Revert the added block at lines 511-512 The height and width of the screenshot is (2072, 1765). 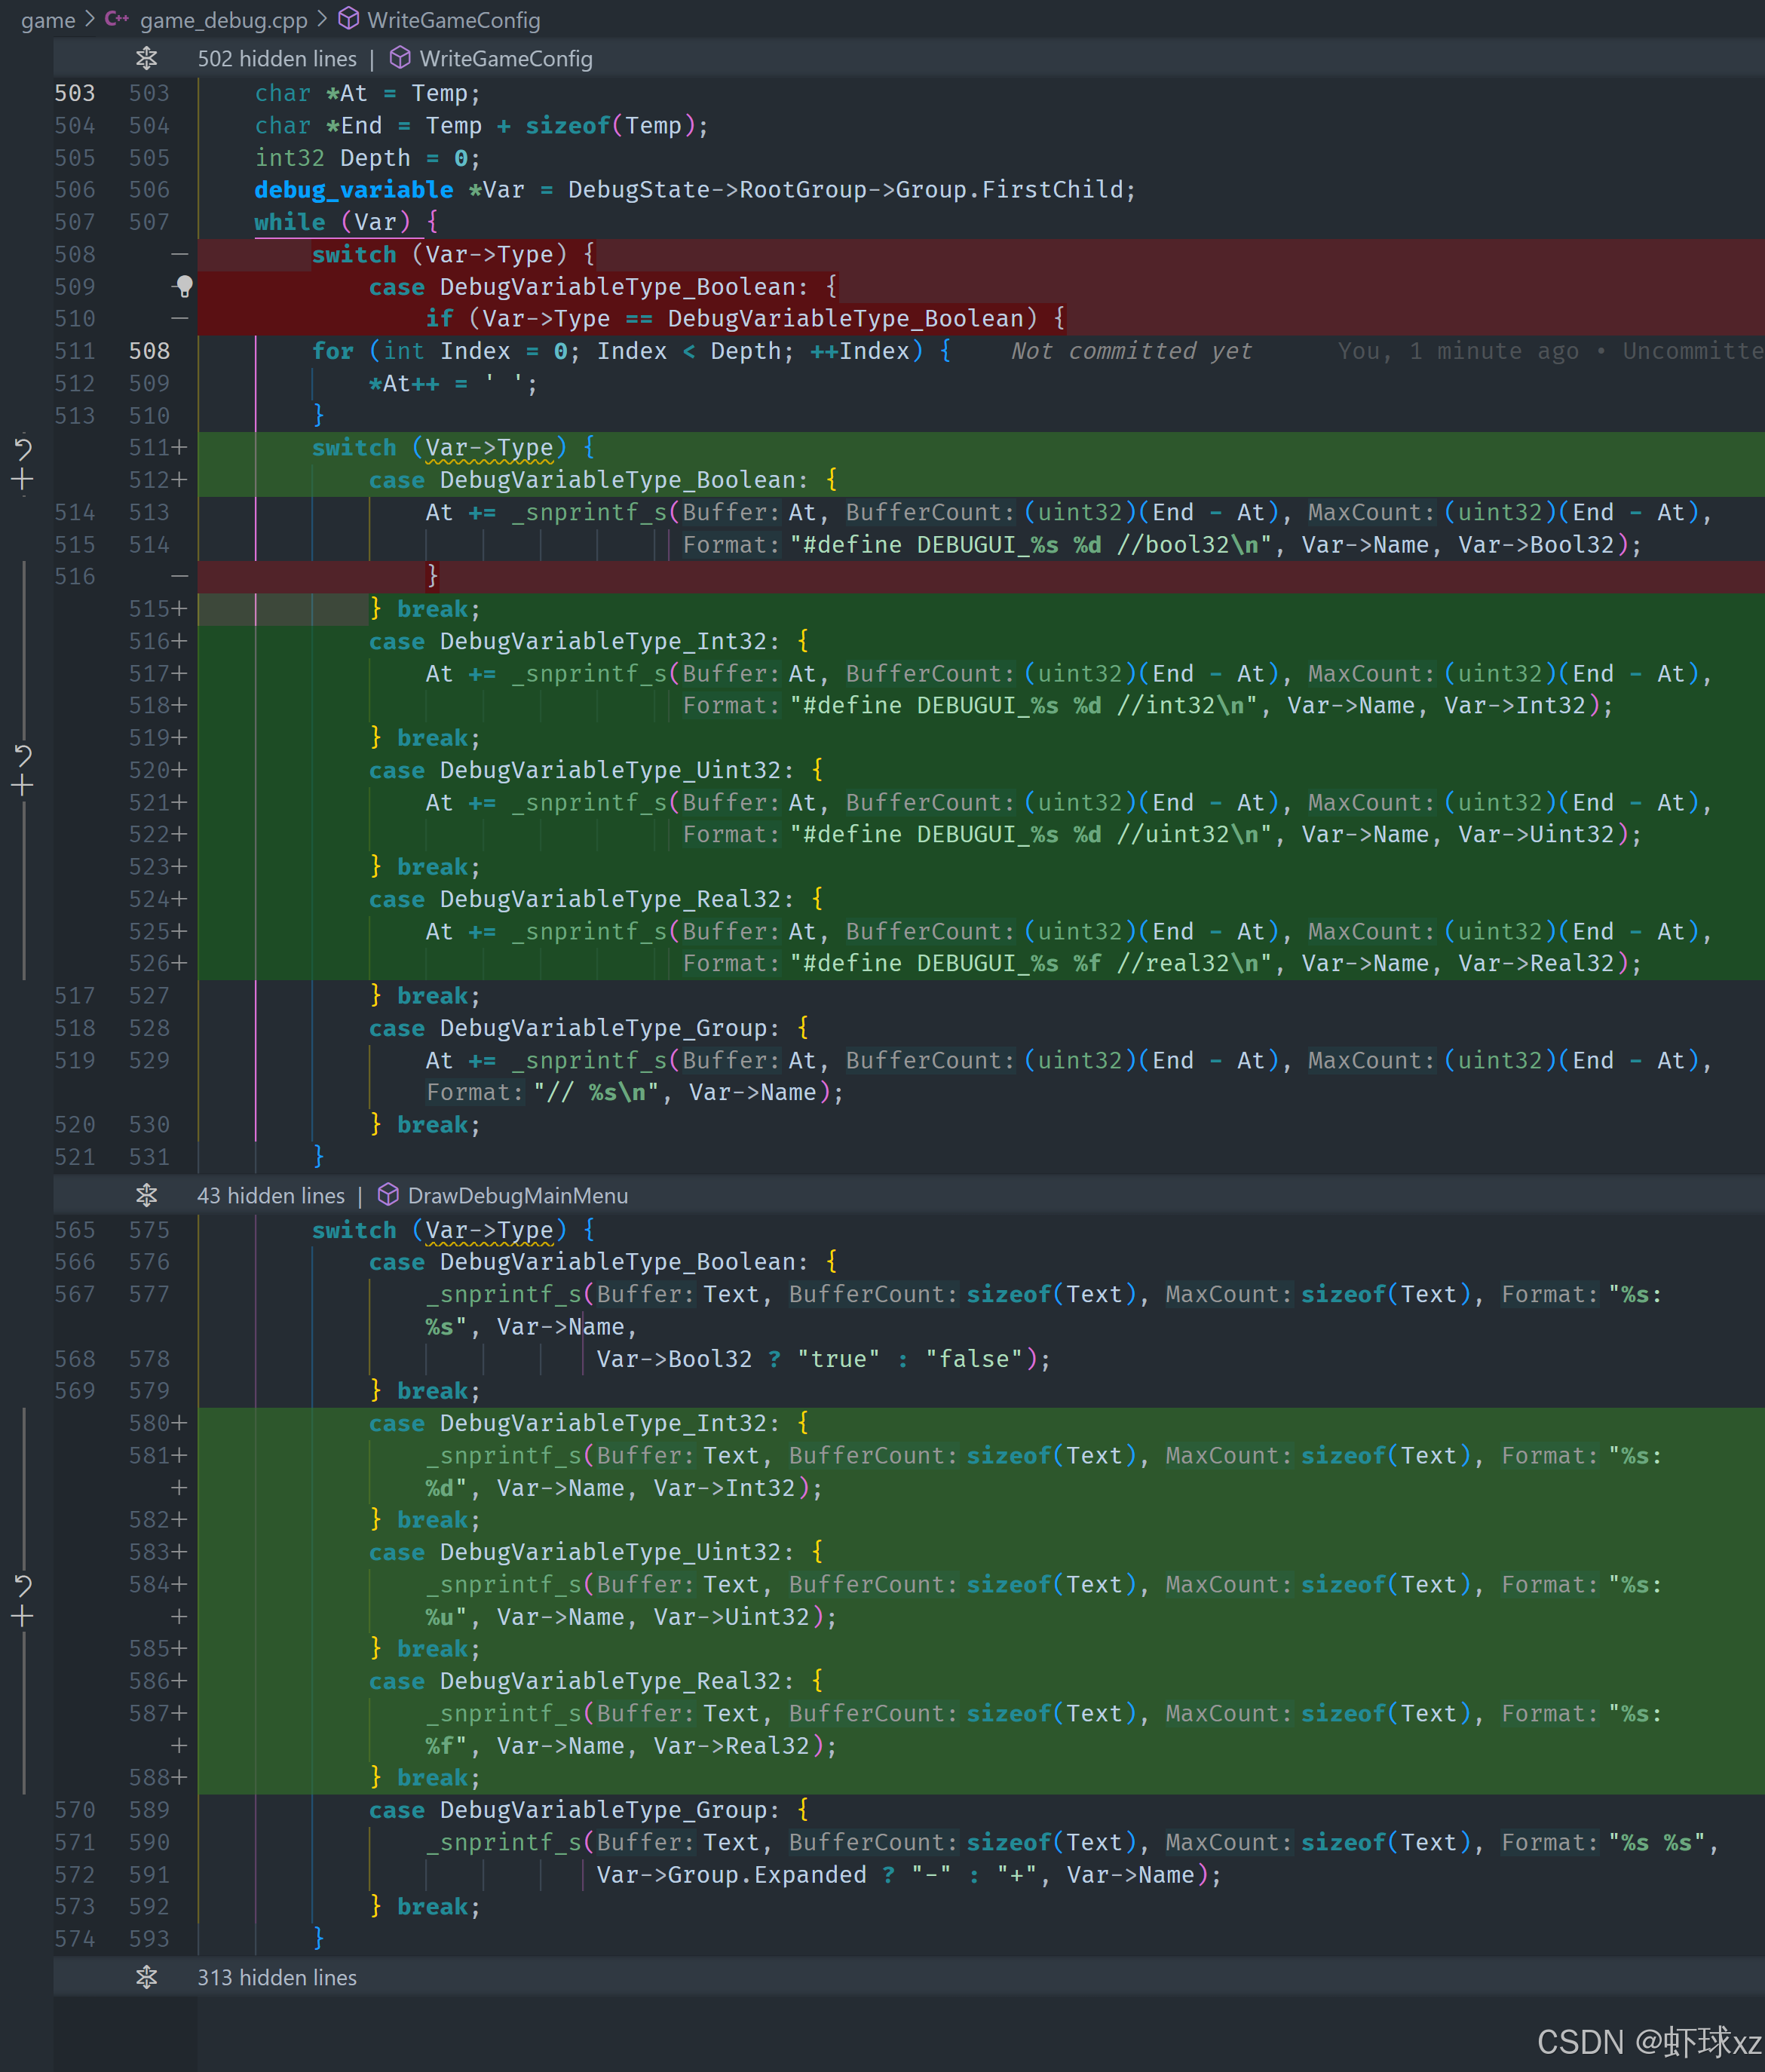pos(23,448)
